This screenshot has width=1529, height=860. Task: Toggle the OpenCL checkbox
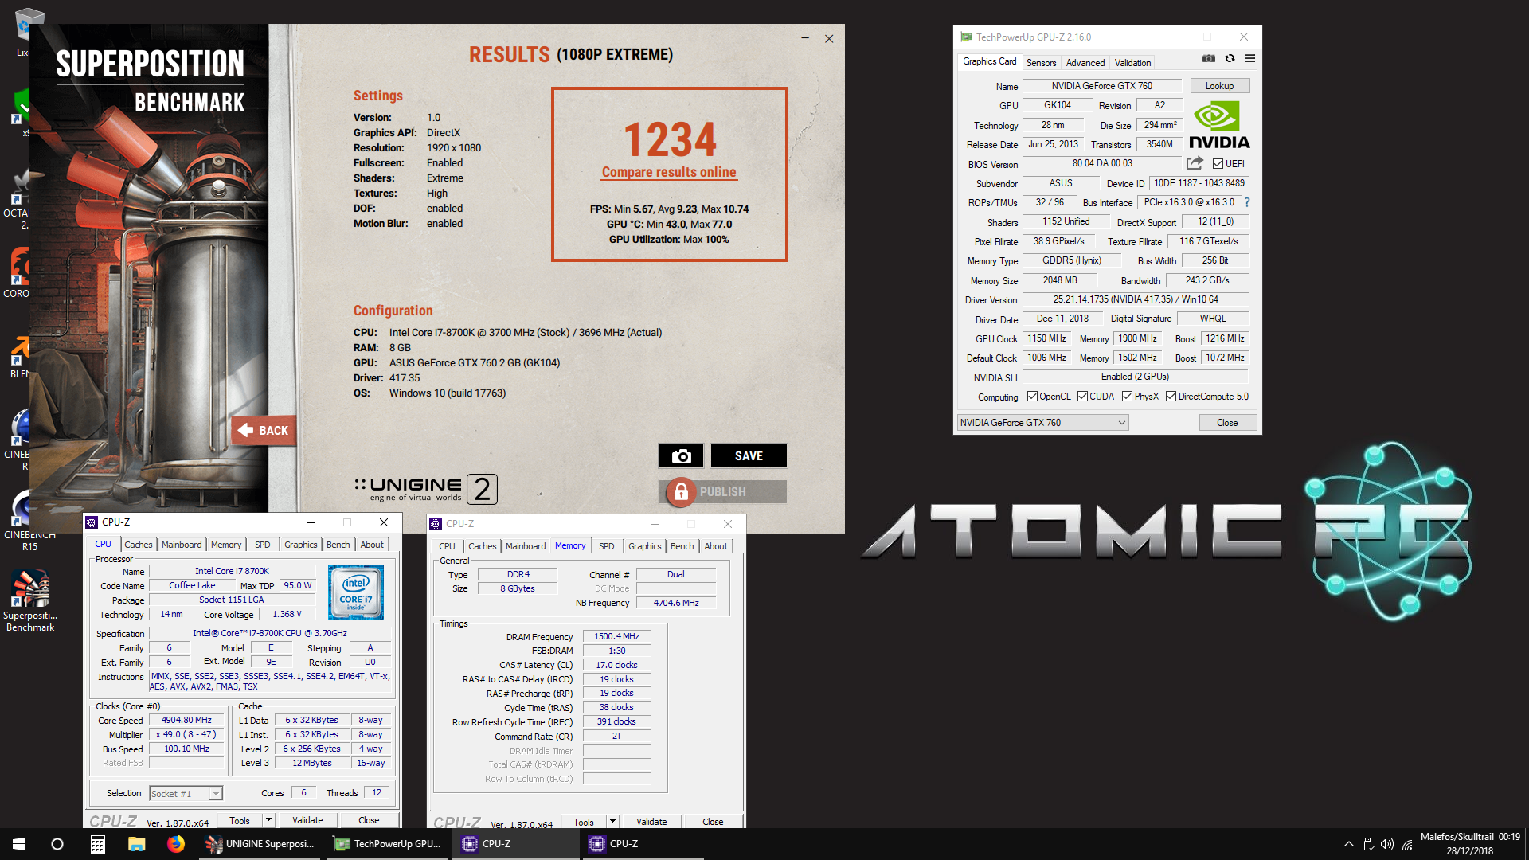(1032, 397)
